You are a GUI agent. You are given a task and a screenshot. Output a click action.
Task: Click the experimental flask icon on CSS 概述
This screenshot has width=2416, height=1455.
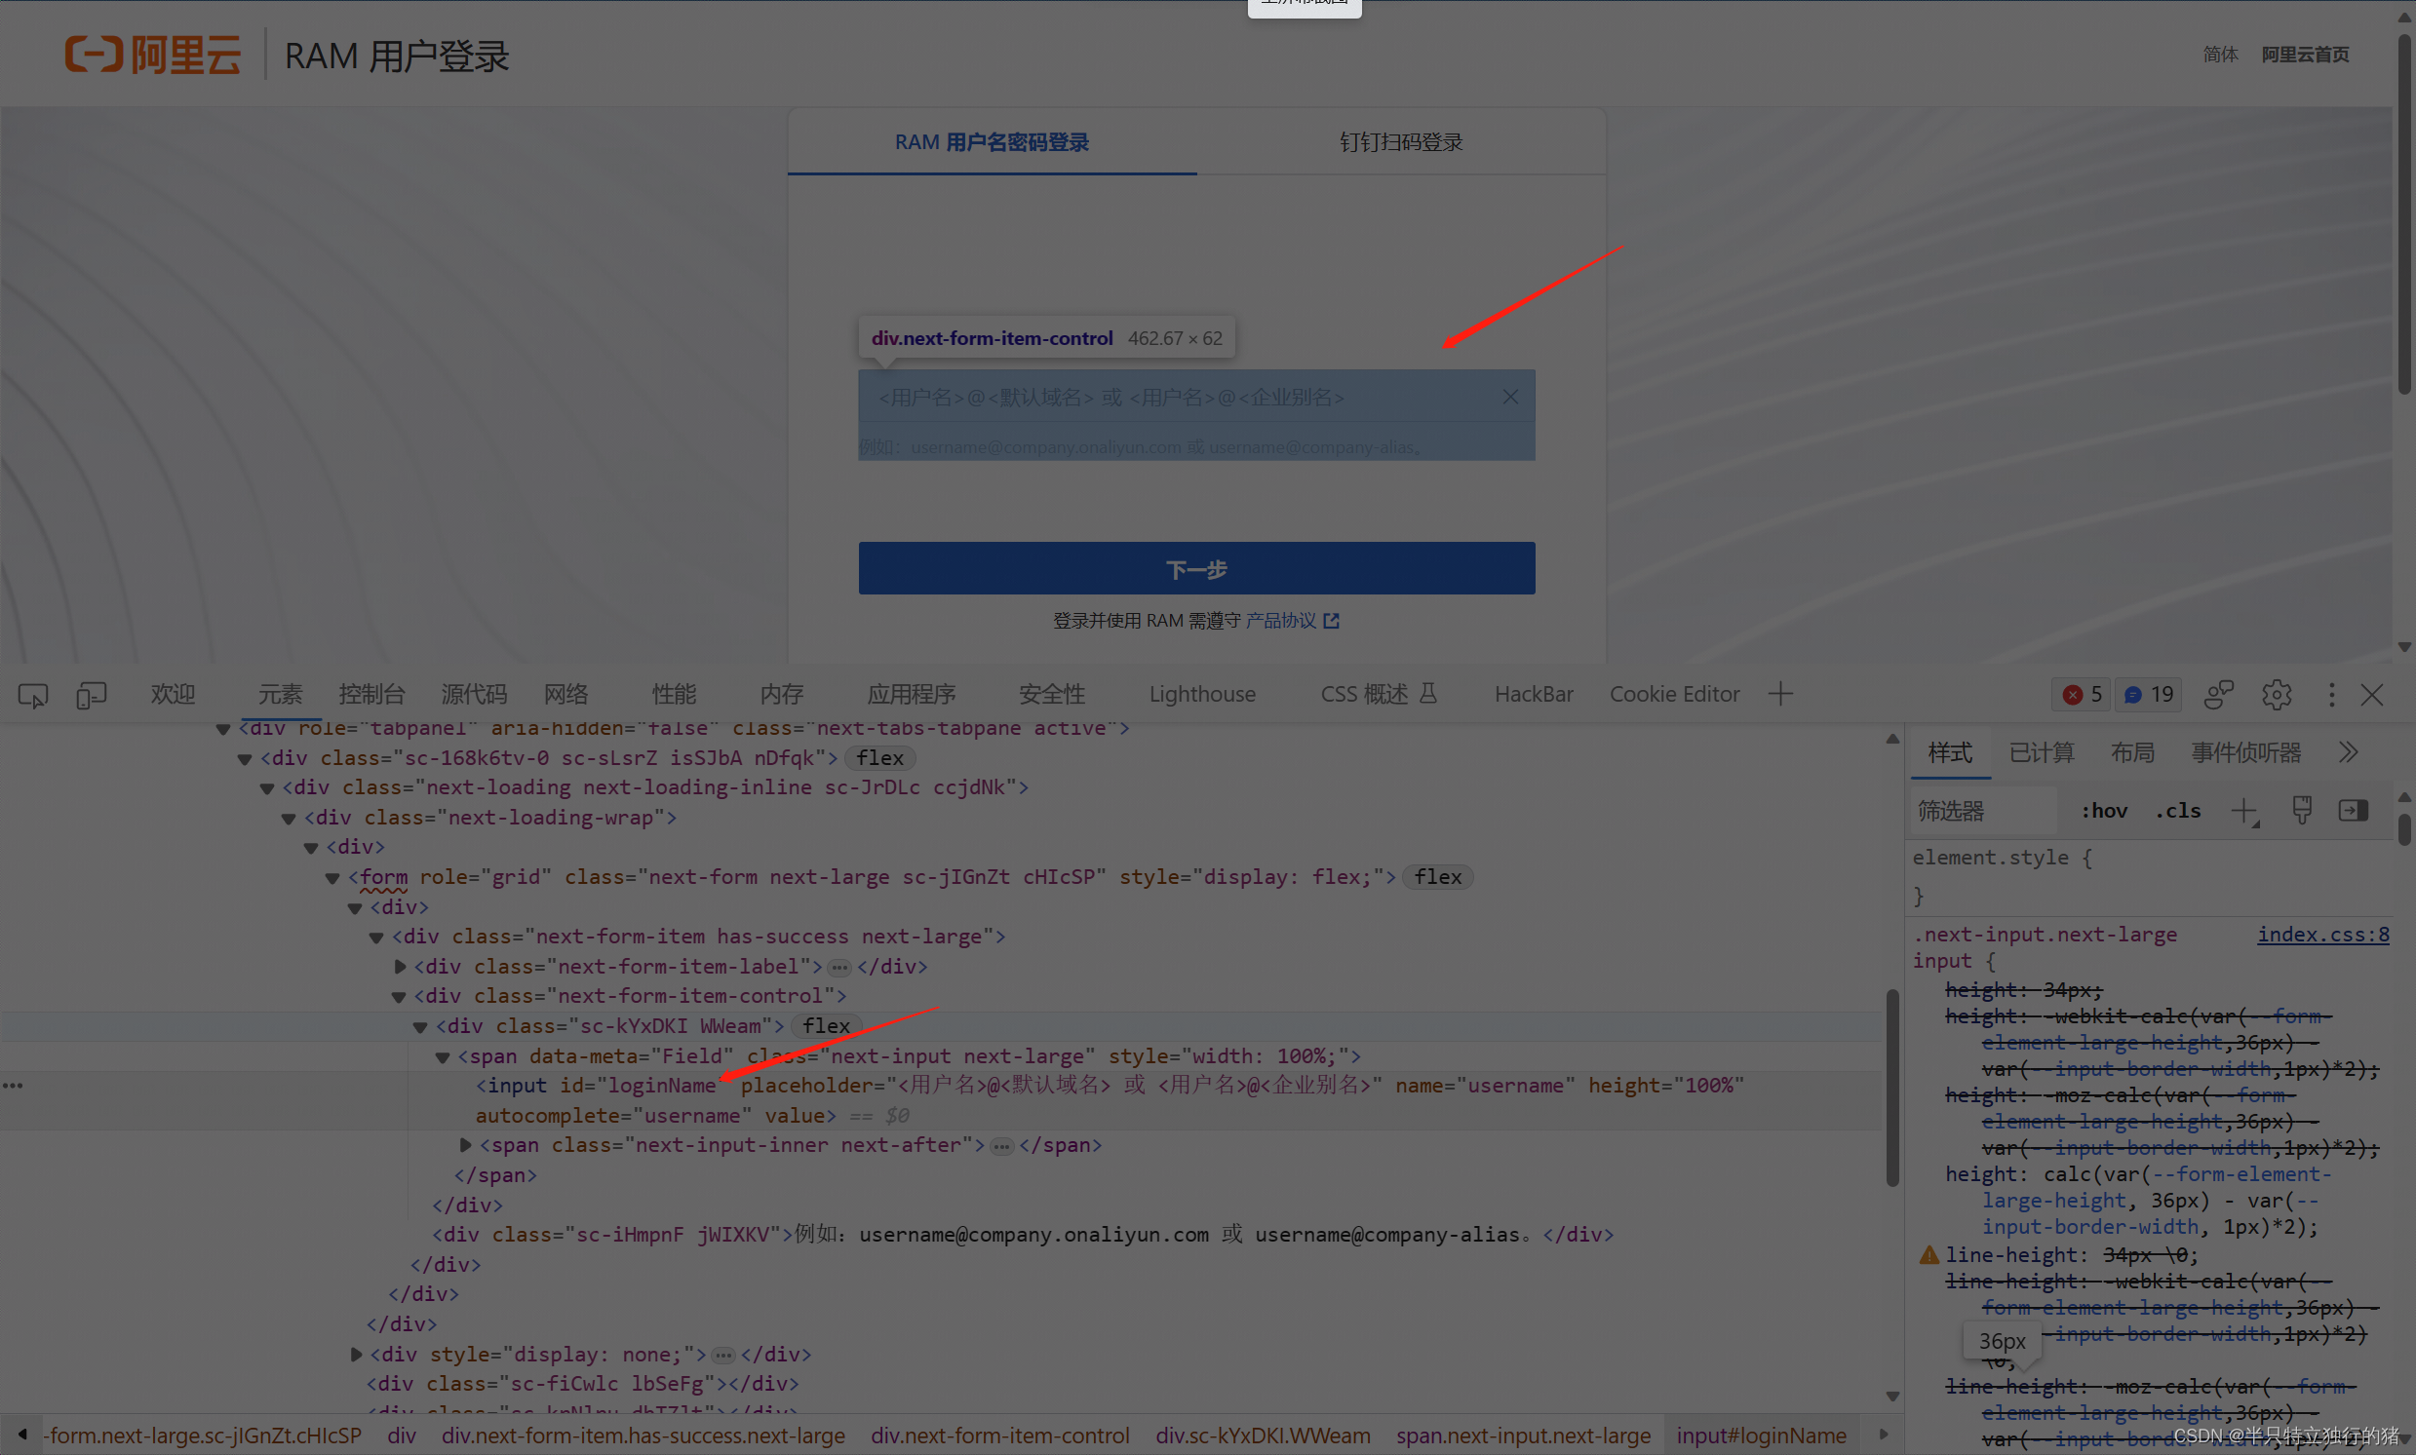pos(1428,694)
